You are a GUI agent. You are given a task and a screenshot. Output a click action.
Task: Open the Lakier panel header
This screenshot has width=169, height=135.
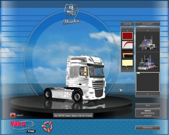click(127, 24)
